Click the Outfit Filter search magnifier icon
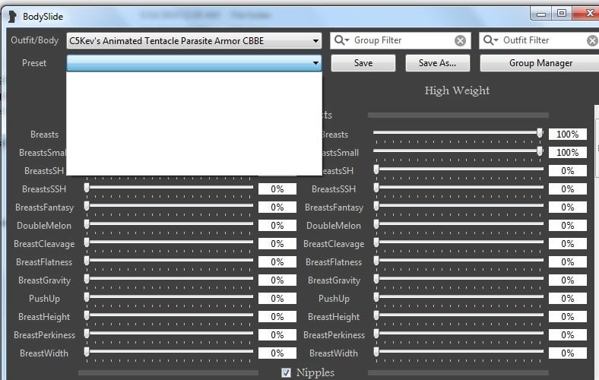The image size is (599, 380). coord(490,40)
